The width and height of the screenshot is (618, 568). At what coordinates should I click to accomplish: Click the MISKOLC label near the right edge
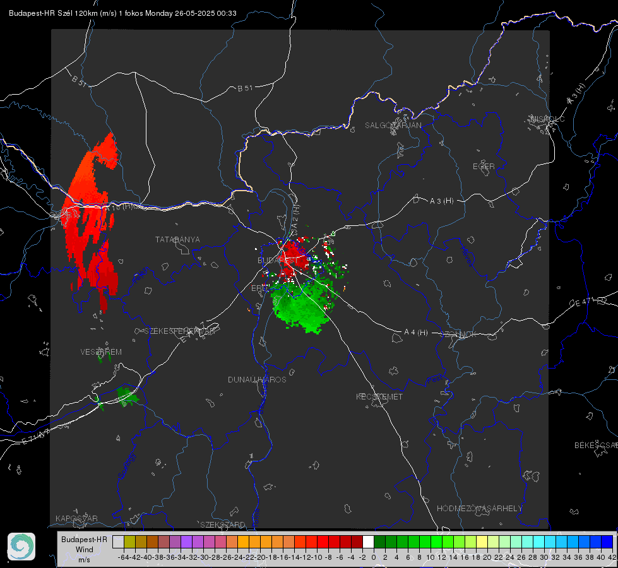pos(547,119)
